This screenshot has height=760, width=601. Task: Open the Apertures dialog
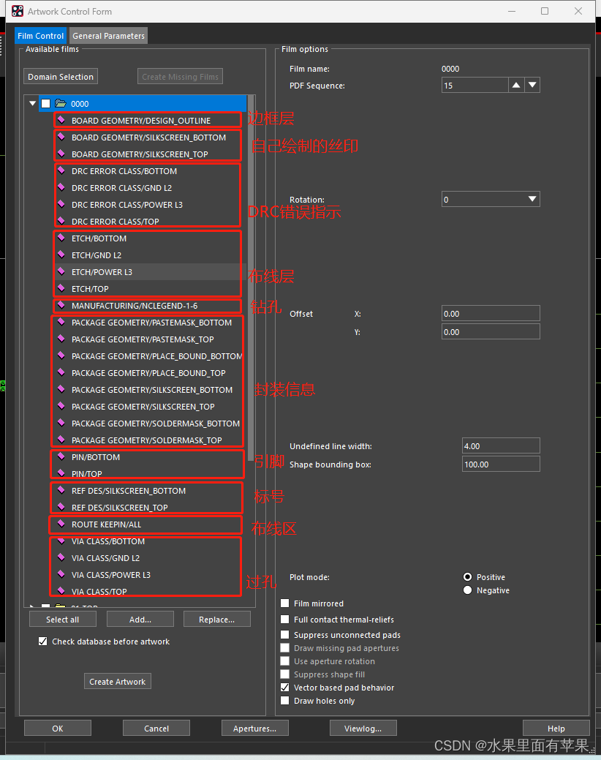[254, 728]
